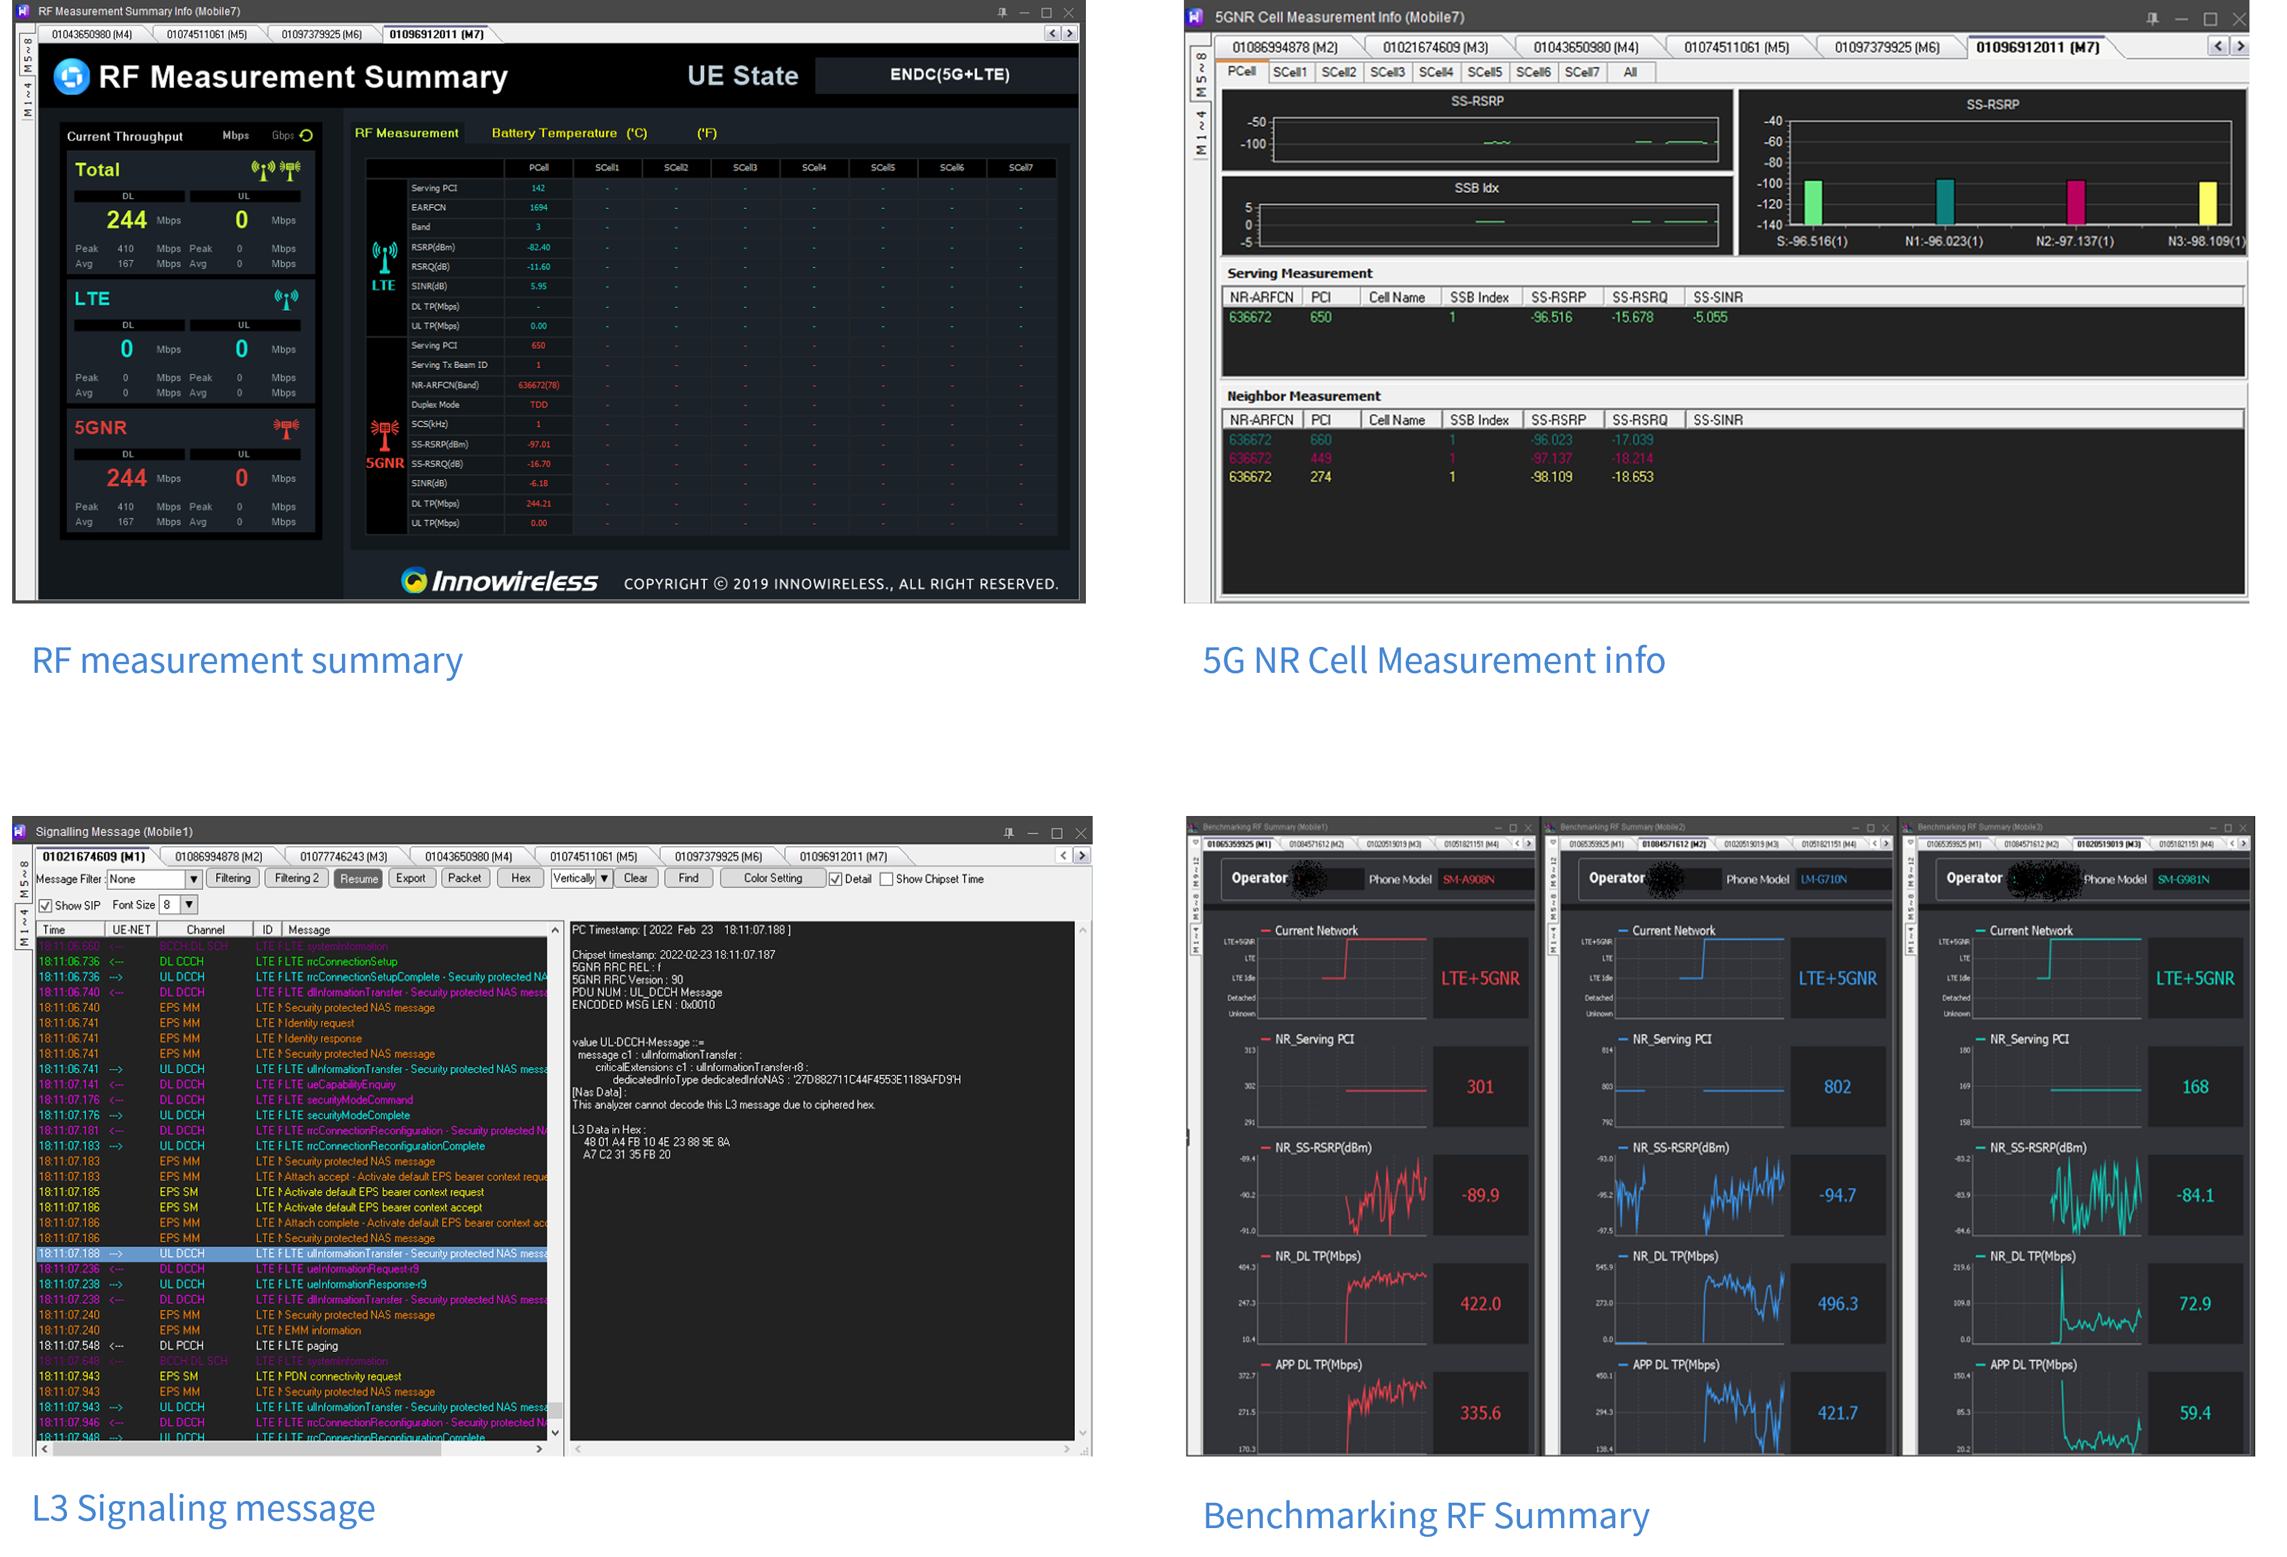Select battery temperature unit ('C)
This screenshot has height=1557, width=2287.
click(x=638, y=133)
